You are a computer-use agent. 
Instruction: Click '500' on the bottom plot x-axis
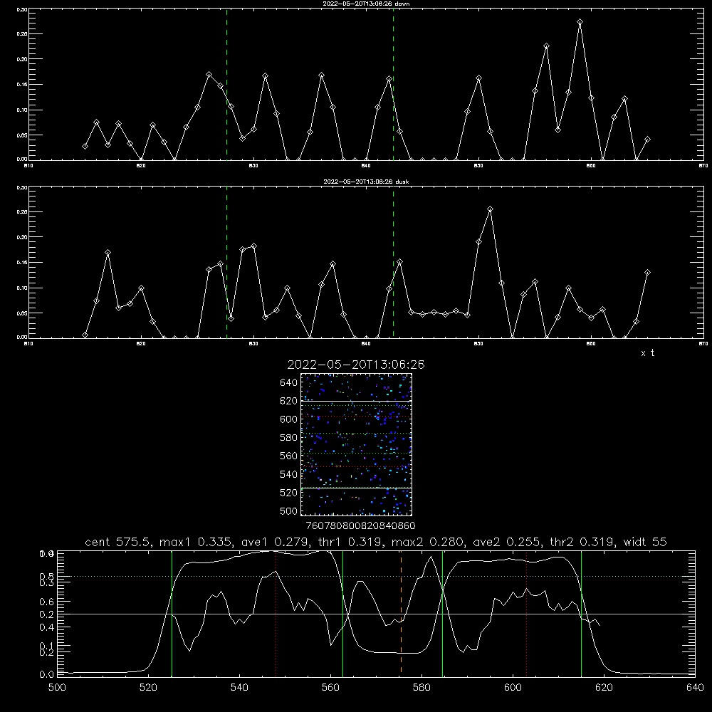(57, 688)
